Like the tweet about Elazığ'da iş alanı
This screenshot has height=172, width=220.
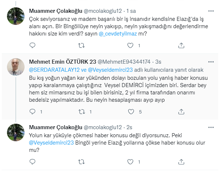pyautogui.click(x=130, y=45)
